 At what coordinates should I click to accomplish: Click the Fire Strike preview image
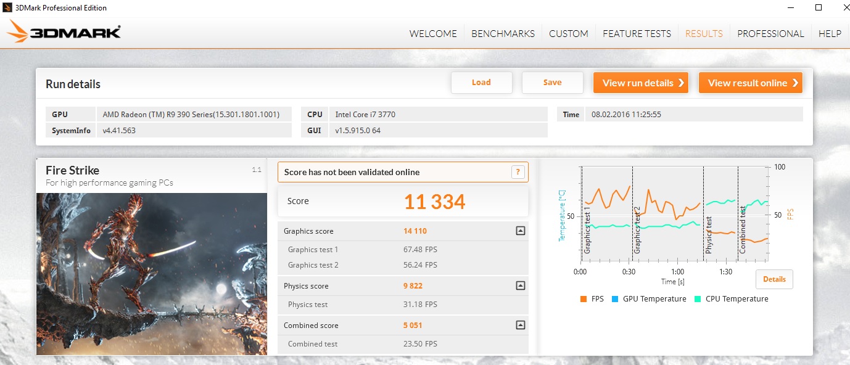[152, 274]
